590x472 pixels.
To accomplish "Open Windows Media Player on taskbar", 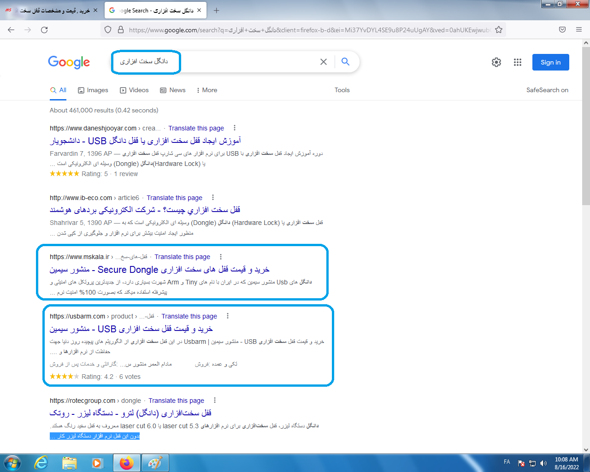I will click(97, 463).
